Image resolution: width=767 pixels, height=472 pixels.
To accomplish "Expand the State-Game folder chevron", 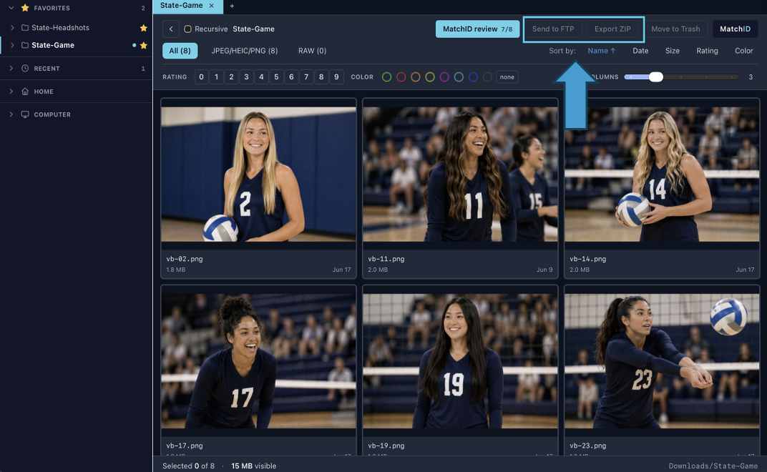I will pyautogui.click(x=12, y=45).
